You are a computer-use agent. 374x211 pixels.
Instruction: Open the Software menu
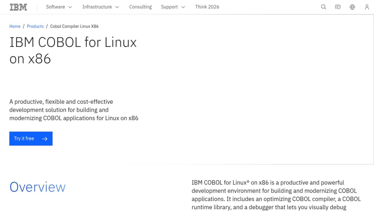point(59,7)
